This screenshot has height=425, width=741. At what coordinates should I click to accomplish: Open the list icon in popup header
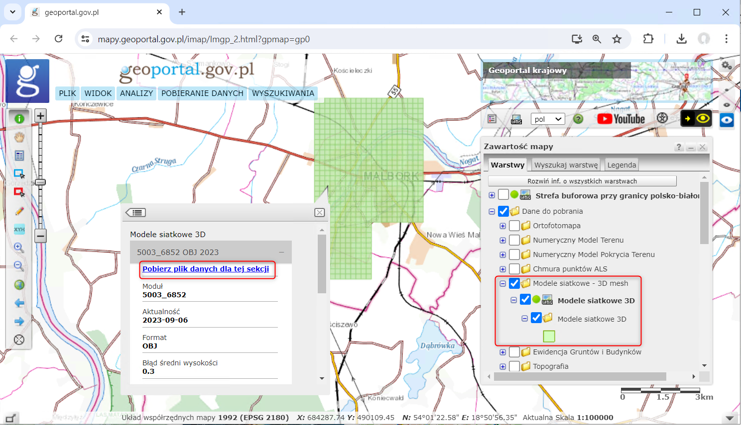click(135, 213)
